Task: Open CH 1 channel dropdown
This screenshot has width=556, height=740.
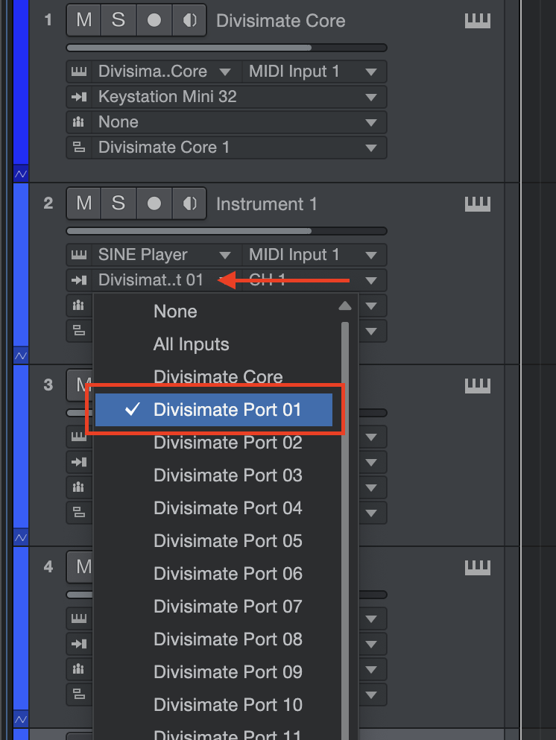Action: click(315, 281)
